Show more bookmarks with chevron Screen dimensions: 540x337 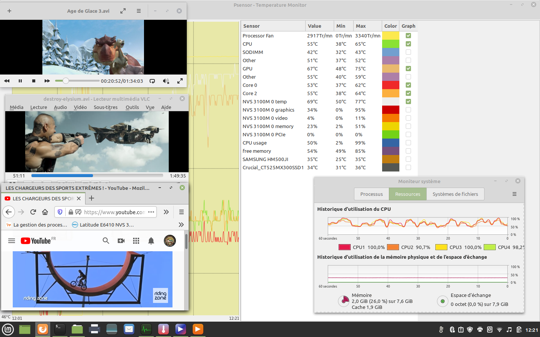point(181,225)
